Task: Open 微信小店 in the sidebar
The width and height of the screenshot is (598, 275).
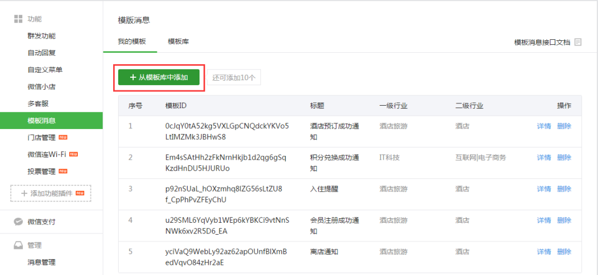Action: pos(41,86)
